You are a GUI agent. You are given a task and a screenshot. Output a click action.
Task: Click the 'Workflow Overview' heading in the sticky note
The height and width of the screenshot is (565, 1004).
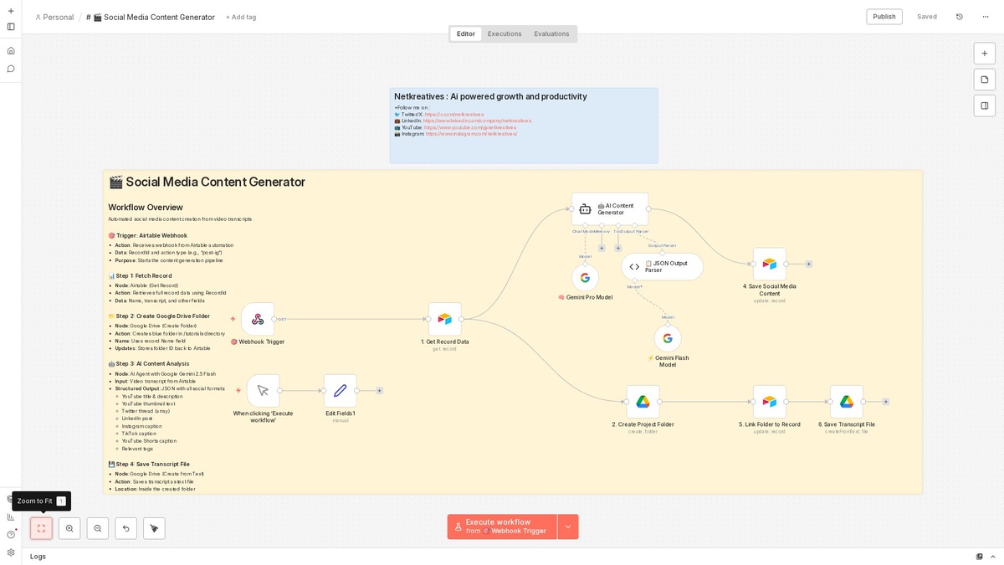[x=146, y=208]
